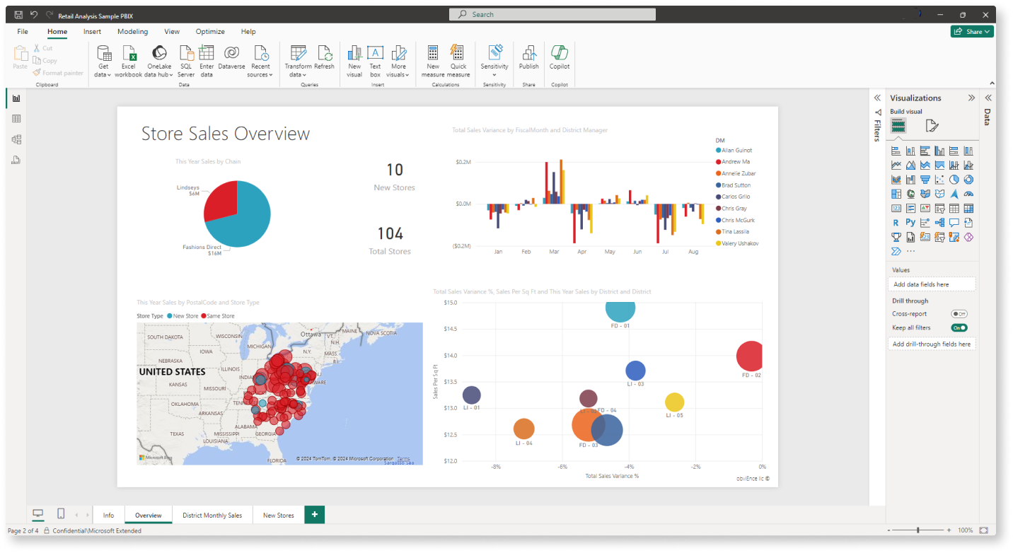Screen dimensions: 1013x553
Task: Open the Enter data table tool
Action: click(x=207, y=61)
